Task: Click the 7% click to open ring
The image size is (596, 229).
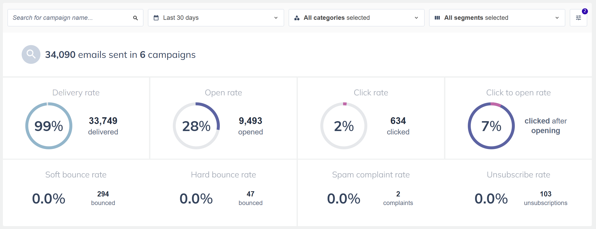Action: 491,126
